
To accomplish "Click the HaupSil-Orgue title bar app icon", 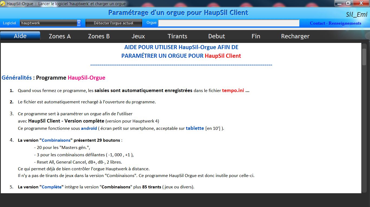I will 3,4.
